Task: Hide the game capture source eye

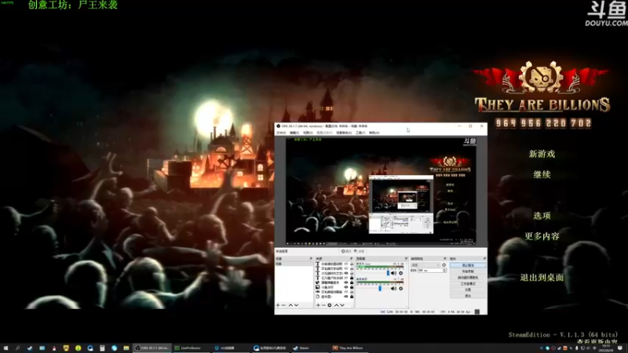Action: (346, 292)
